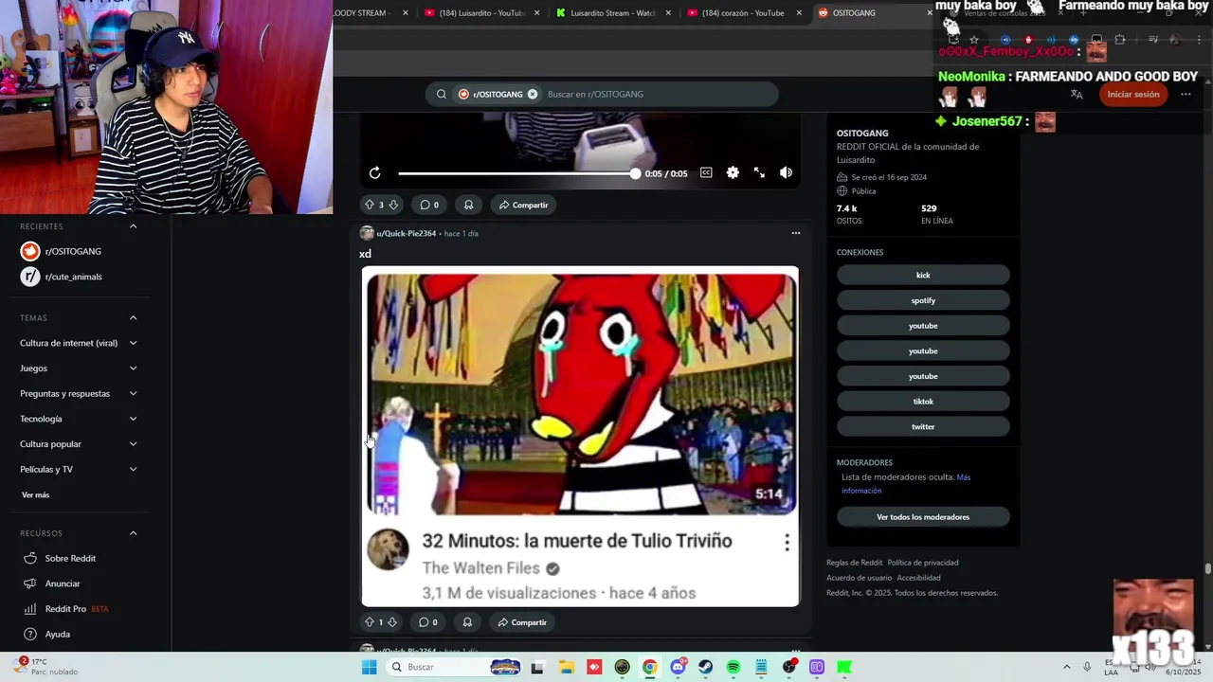Remove the r/OSITOGANG search filter chip
Image resolution: width=1213 pixels, height=682 pixels.
click(533, 94)
